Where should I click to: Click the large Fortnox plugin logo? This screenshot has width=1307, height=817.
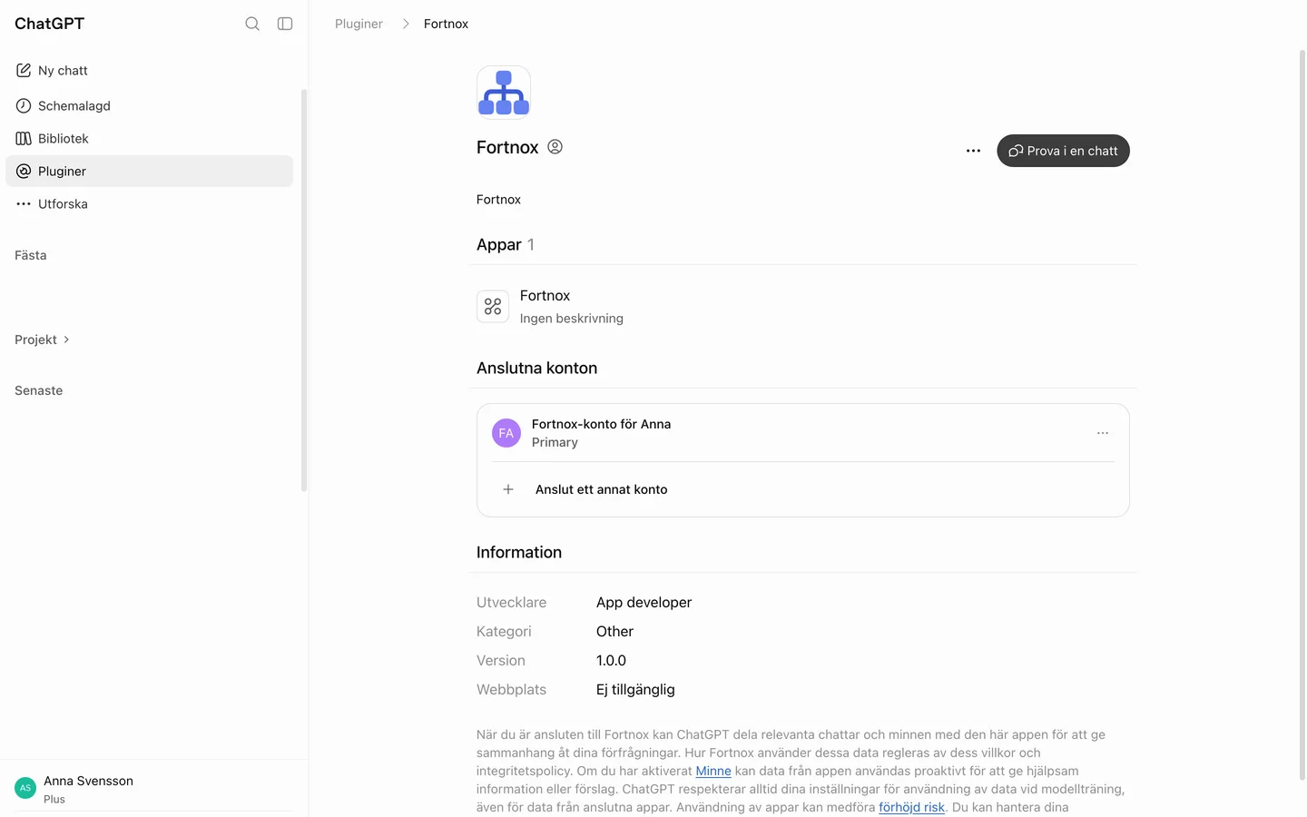coord(504,93)
